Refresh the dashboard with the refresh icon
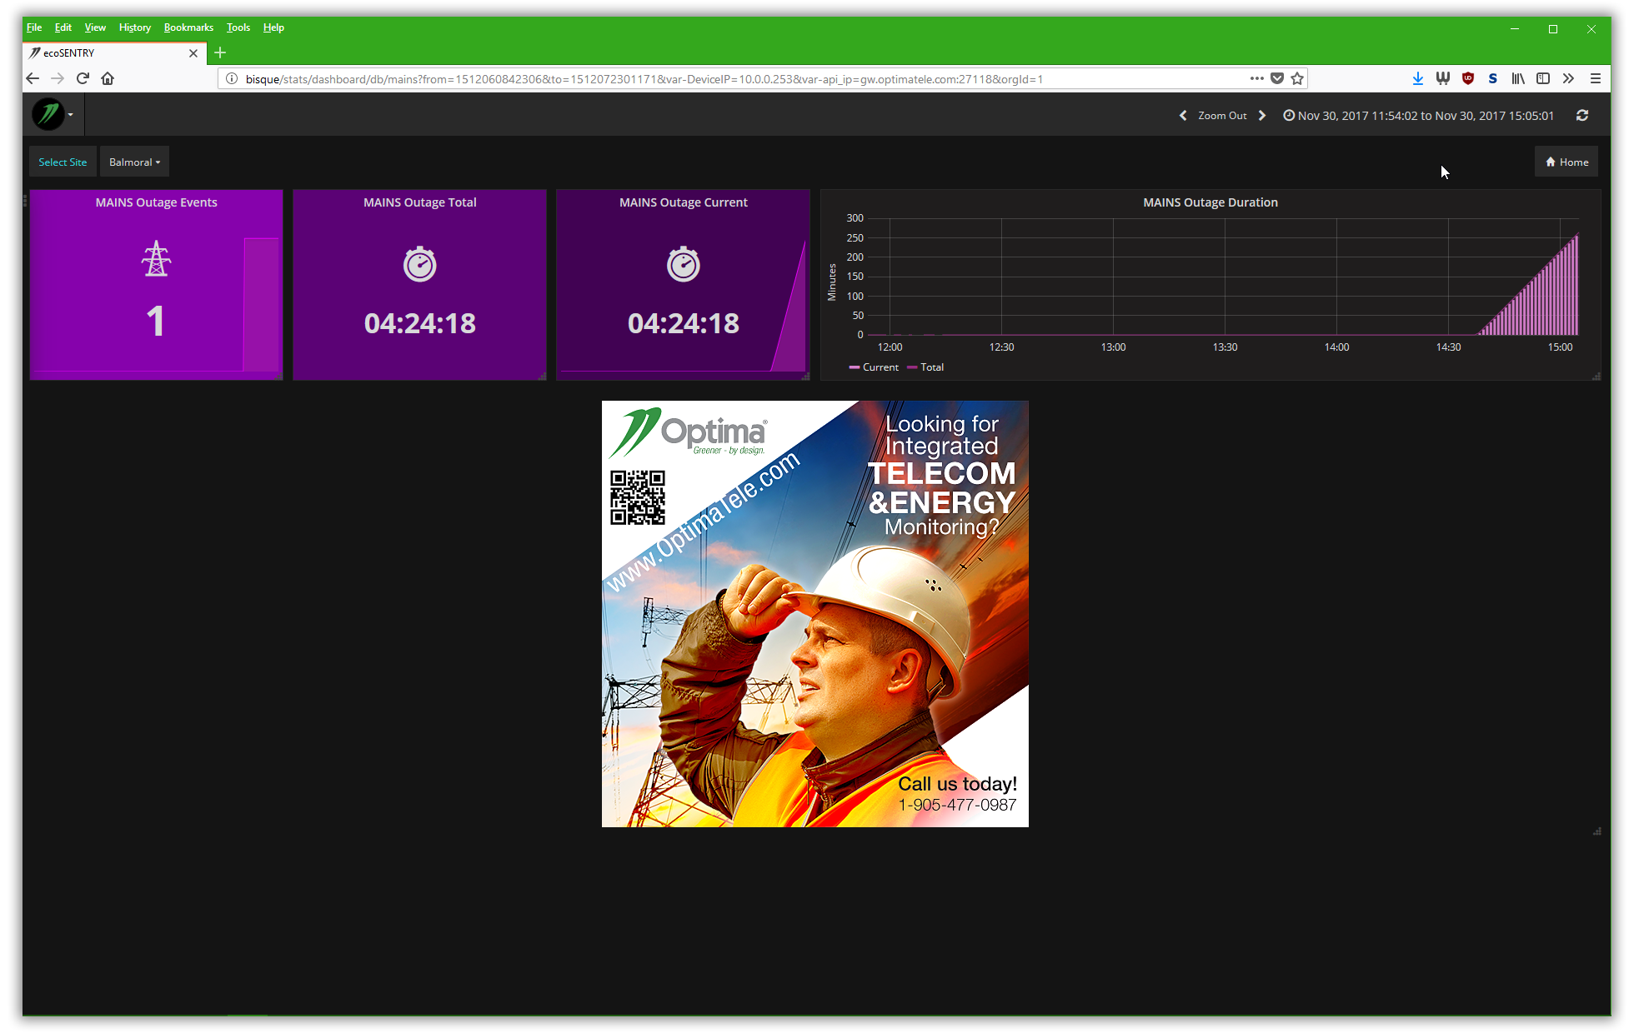The width and height of the screenshot is (1634, 1033). click(1582, 116)
